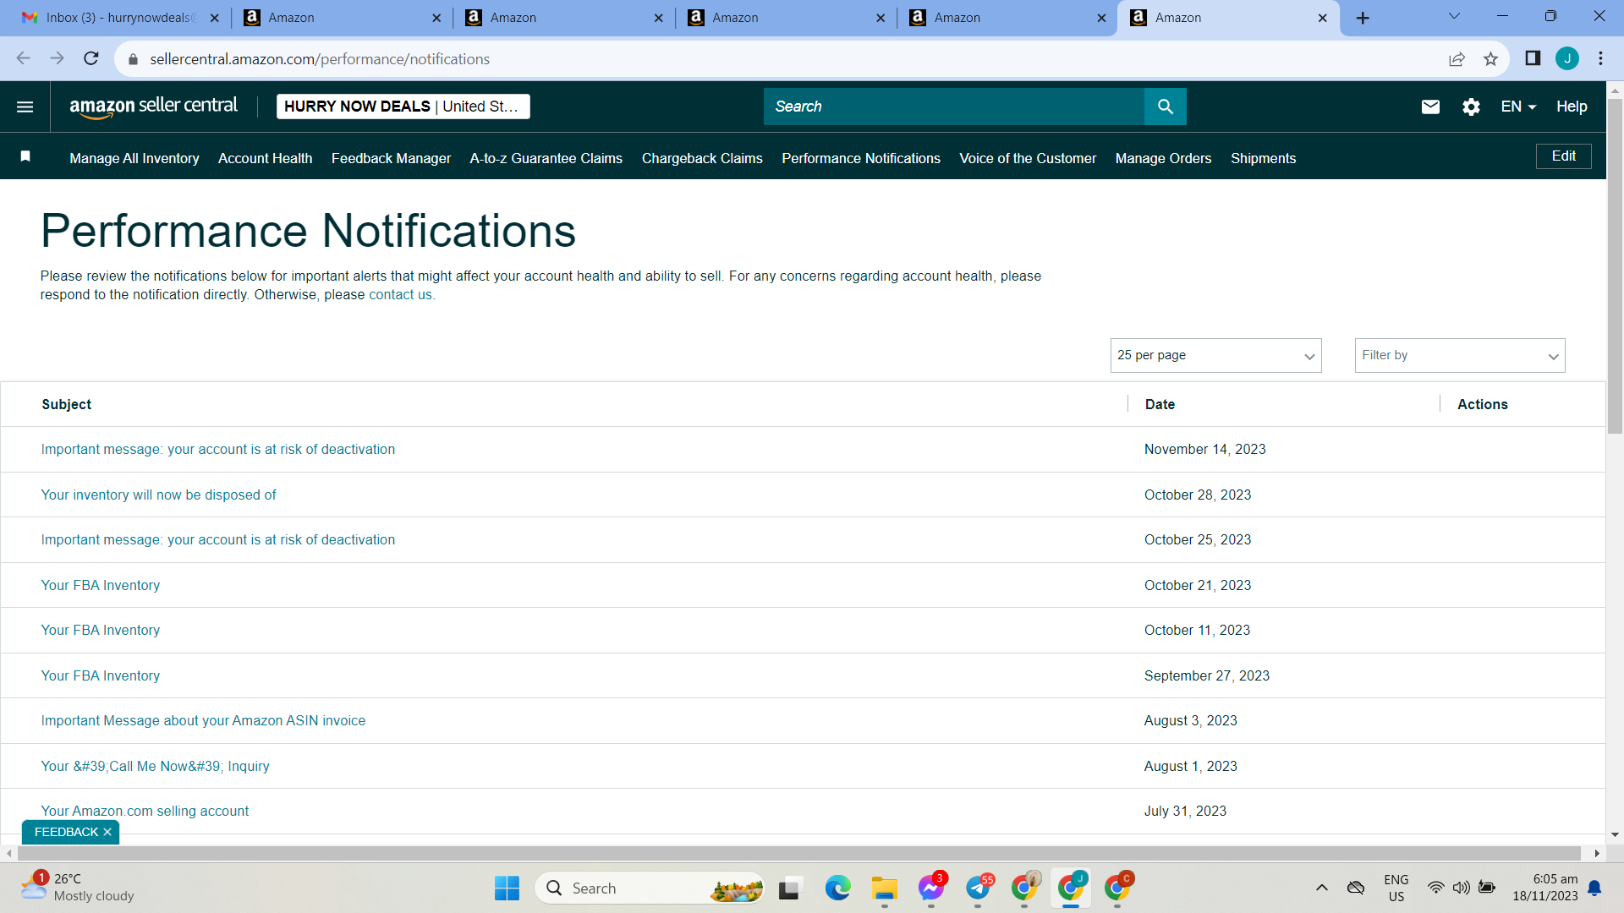Open the Call Me Now Inquiry notification

(x=155, y=766)
